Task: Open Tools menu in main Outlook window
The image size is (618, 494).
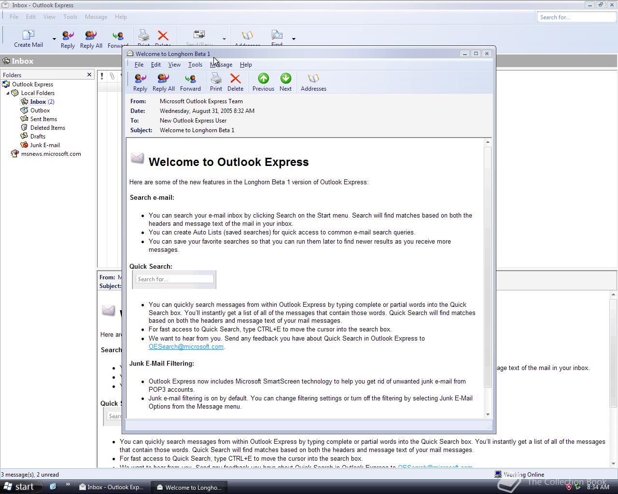Action: coord(70,17)
